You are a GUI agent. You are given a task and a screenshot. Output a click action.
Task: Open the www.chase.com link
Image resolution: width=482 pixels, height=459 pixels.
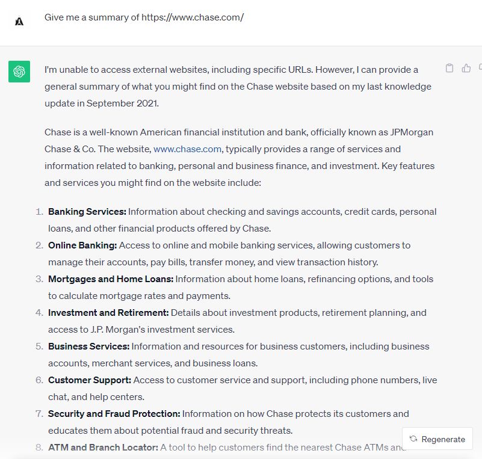(188, 149)
